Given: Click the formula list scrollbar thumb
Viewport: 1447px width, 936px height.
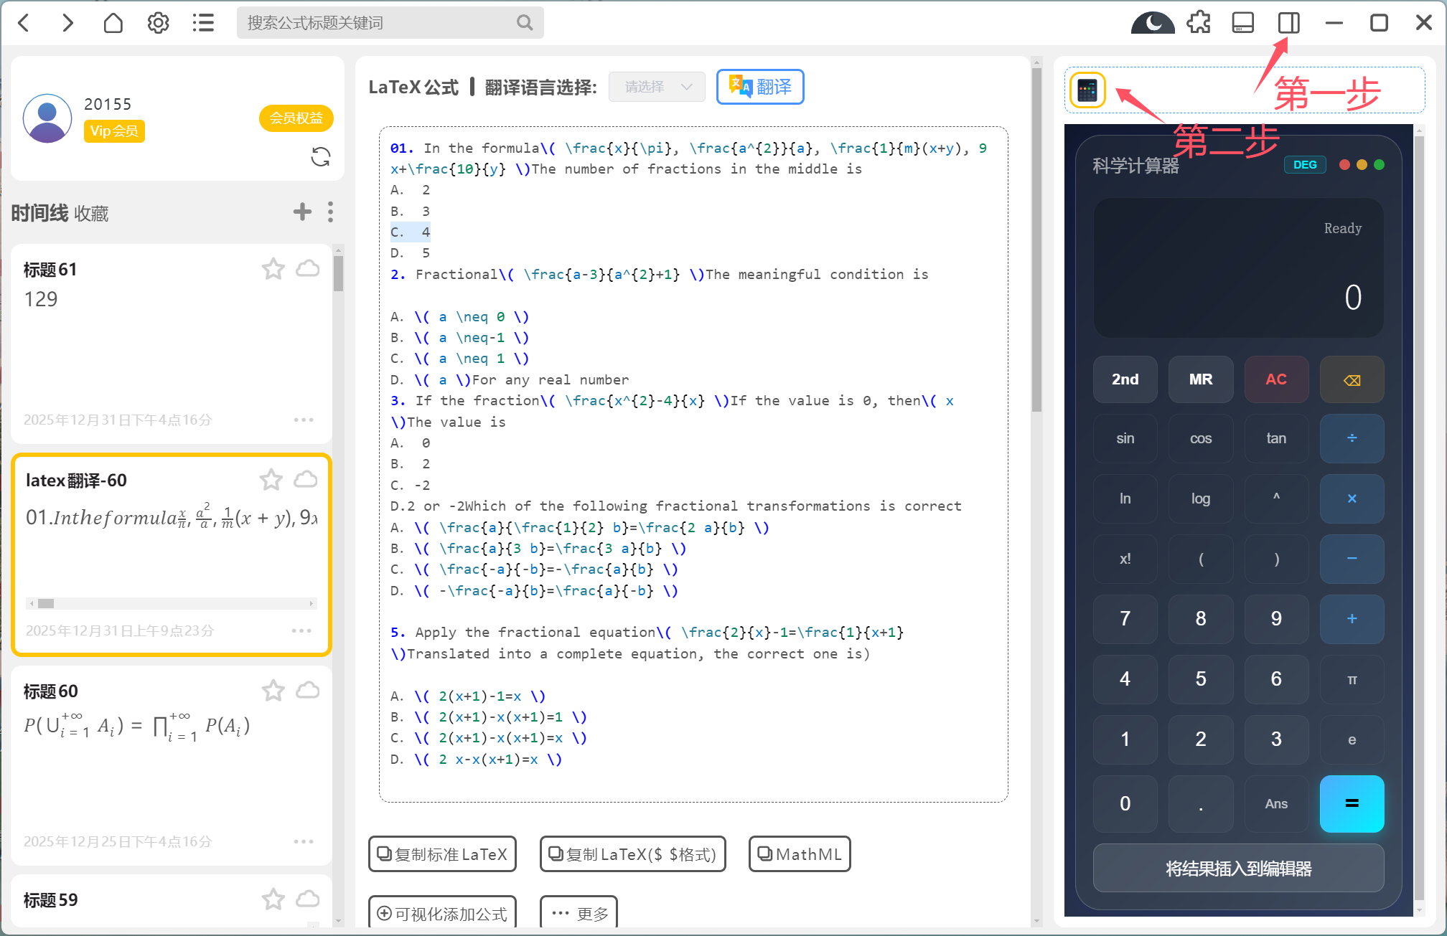Looking at the screenshot, I should 338,273.
